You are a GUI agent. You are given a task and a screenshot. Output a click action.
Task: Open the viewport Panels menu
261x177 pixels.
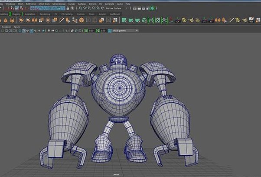point(17,27)
